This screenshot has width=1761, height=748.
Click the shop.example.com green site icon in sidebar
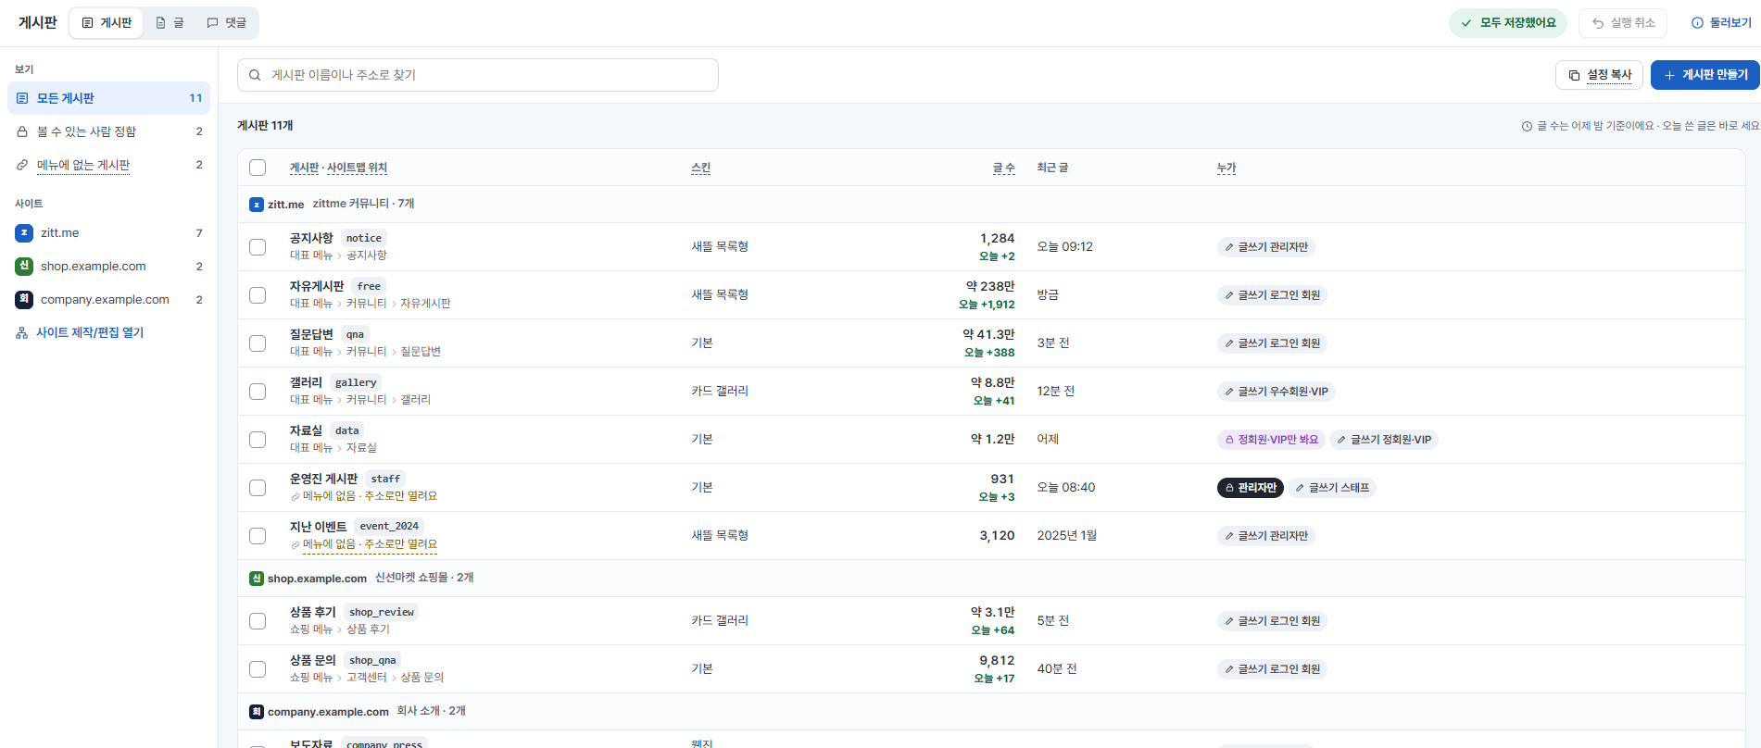(24, 267)
